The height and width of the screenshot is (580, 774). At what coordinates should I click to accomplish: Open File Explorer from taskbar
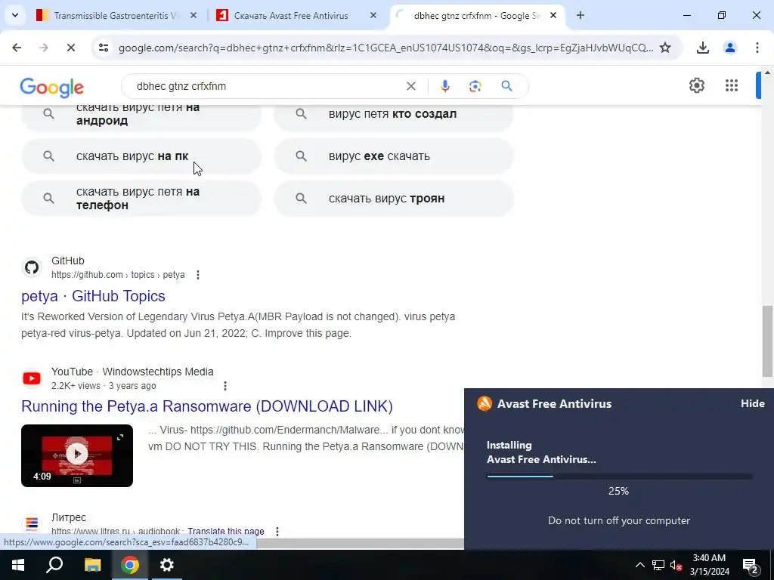[92, 565]
